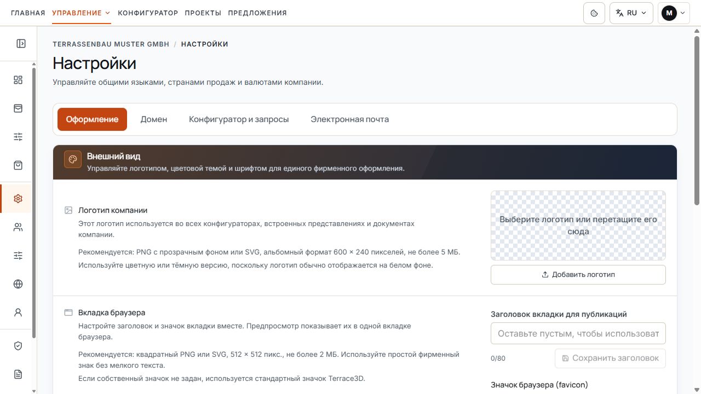The width and height of the screenshot is (701, 394).
Task: Click the logo drop zone area
Action: pyautogui.click(x=578, y=225)
